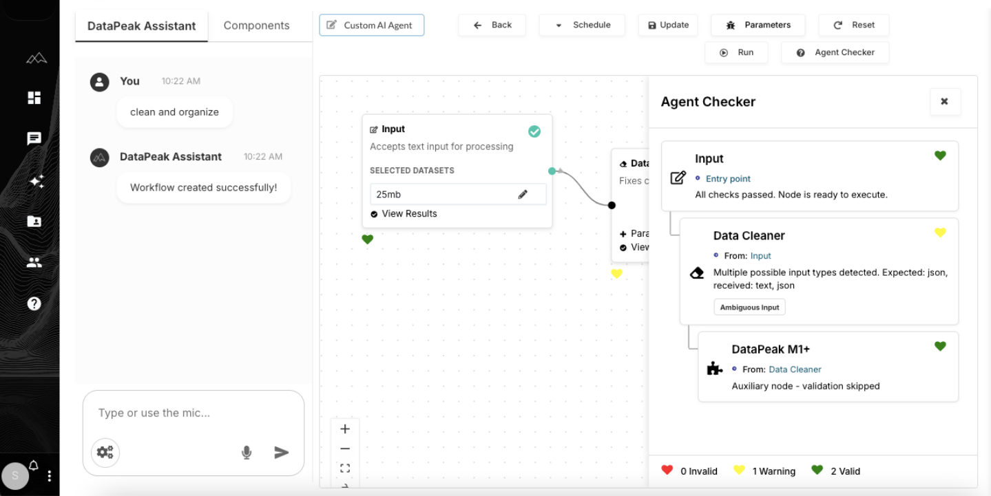Open the Schedule dropdown

(582, 25)
